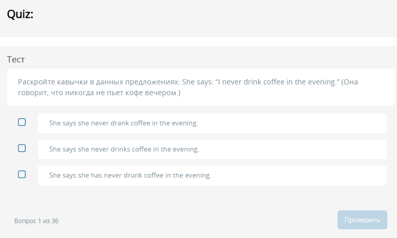Check the box beside 'never drinks coffee' answer
This screenshot has height=238, width=397.
click(x=22, y=148)
